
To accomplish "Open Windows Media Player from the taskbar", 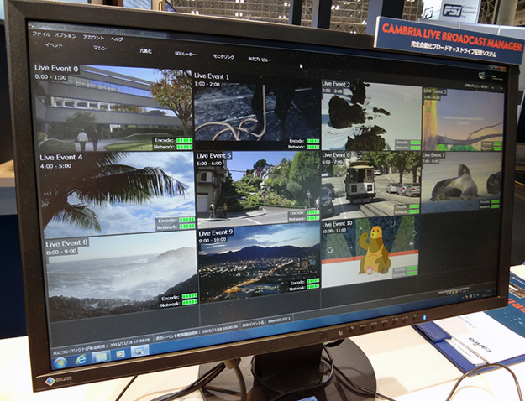I will pos(120,354).
